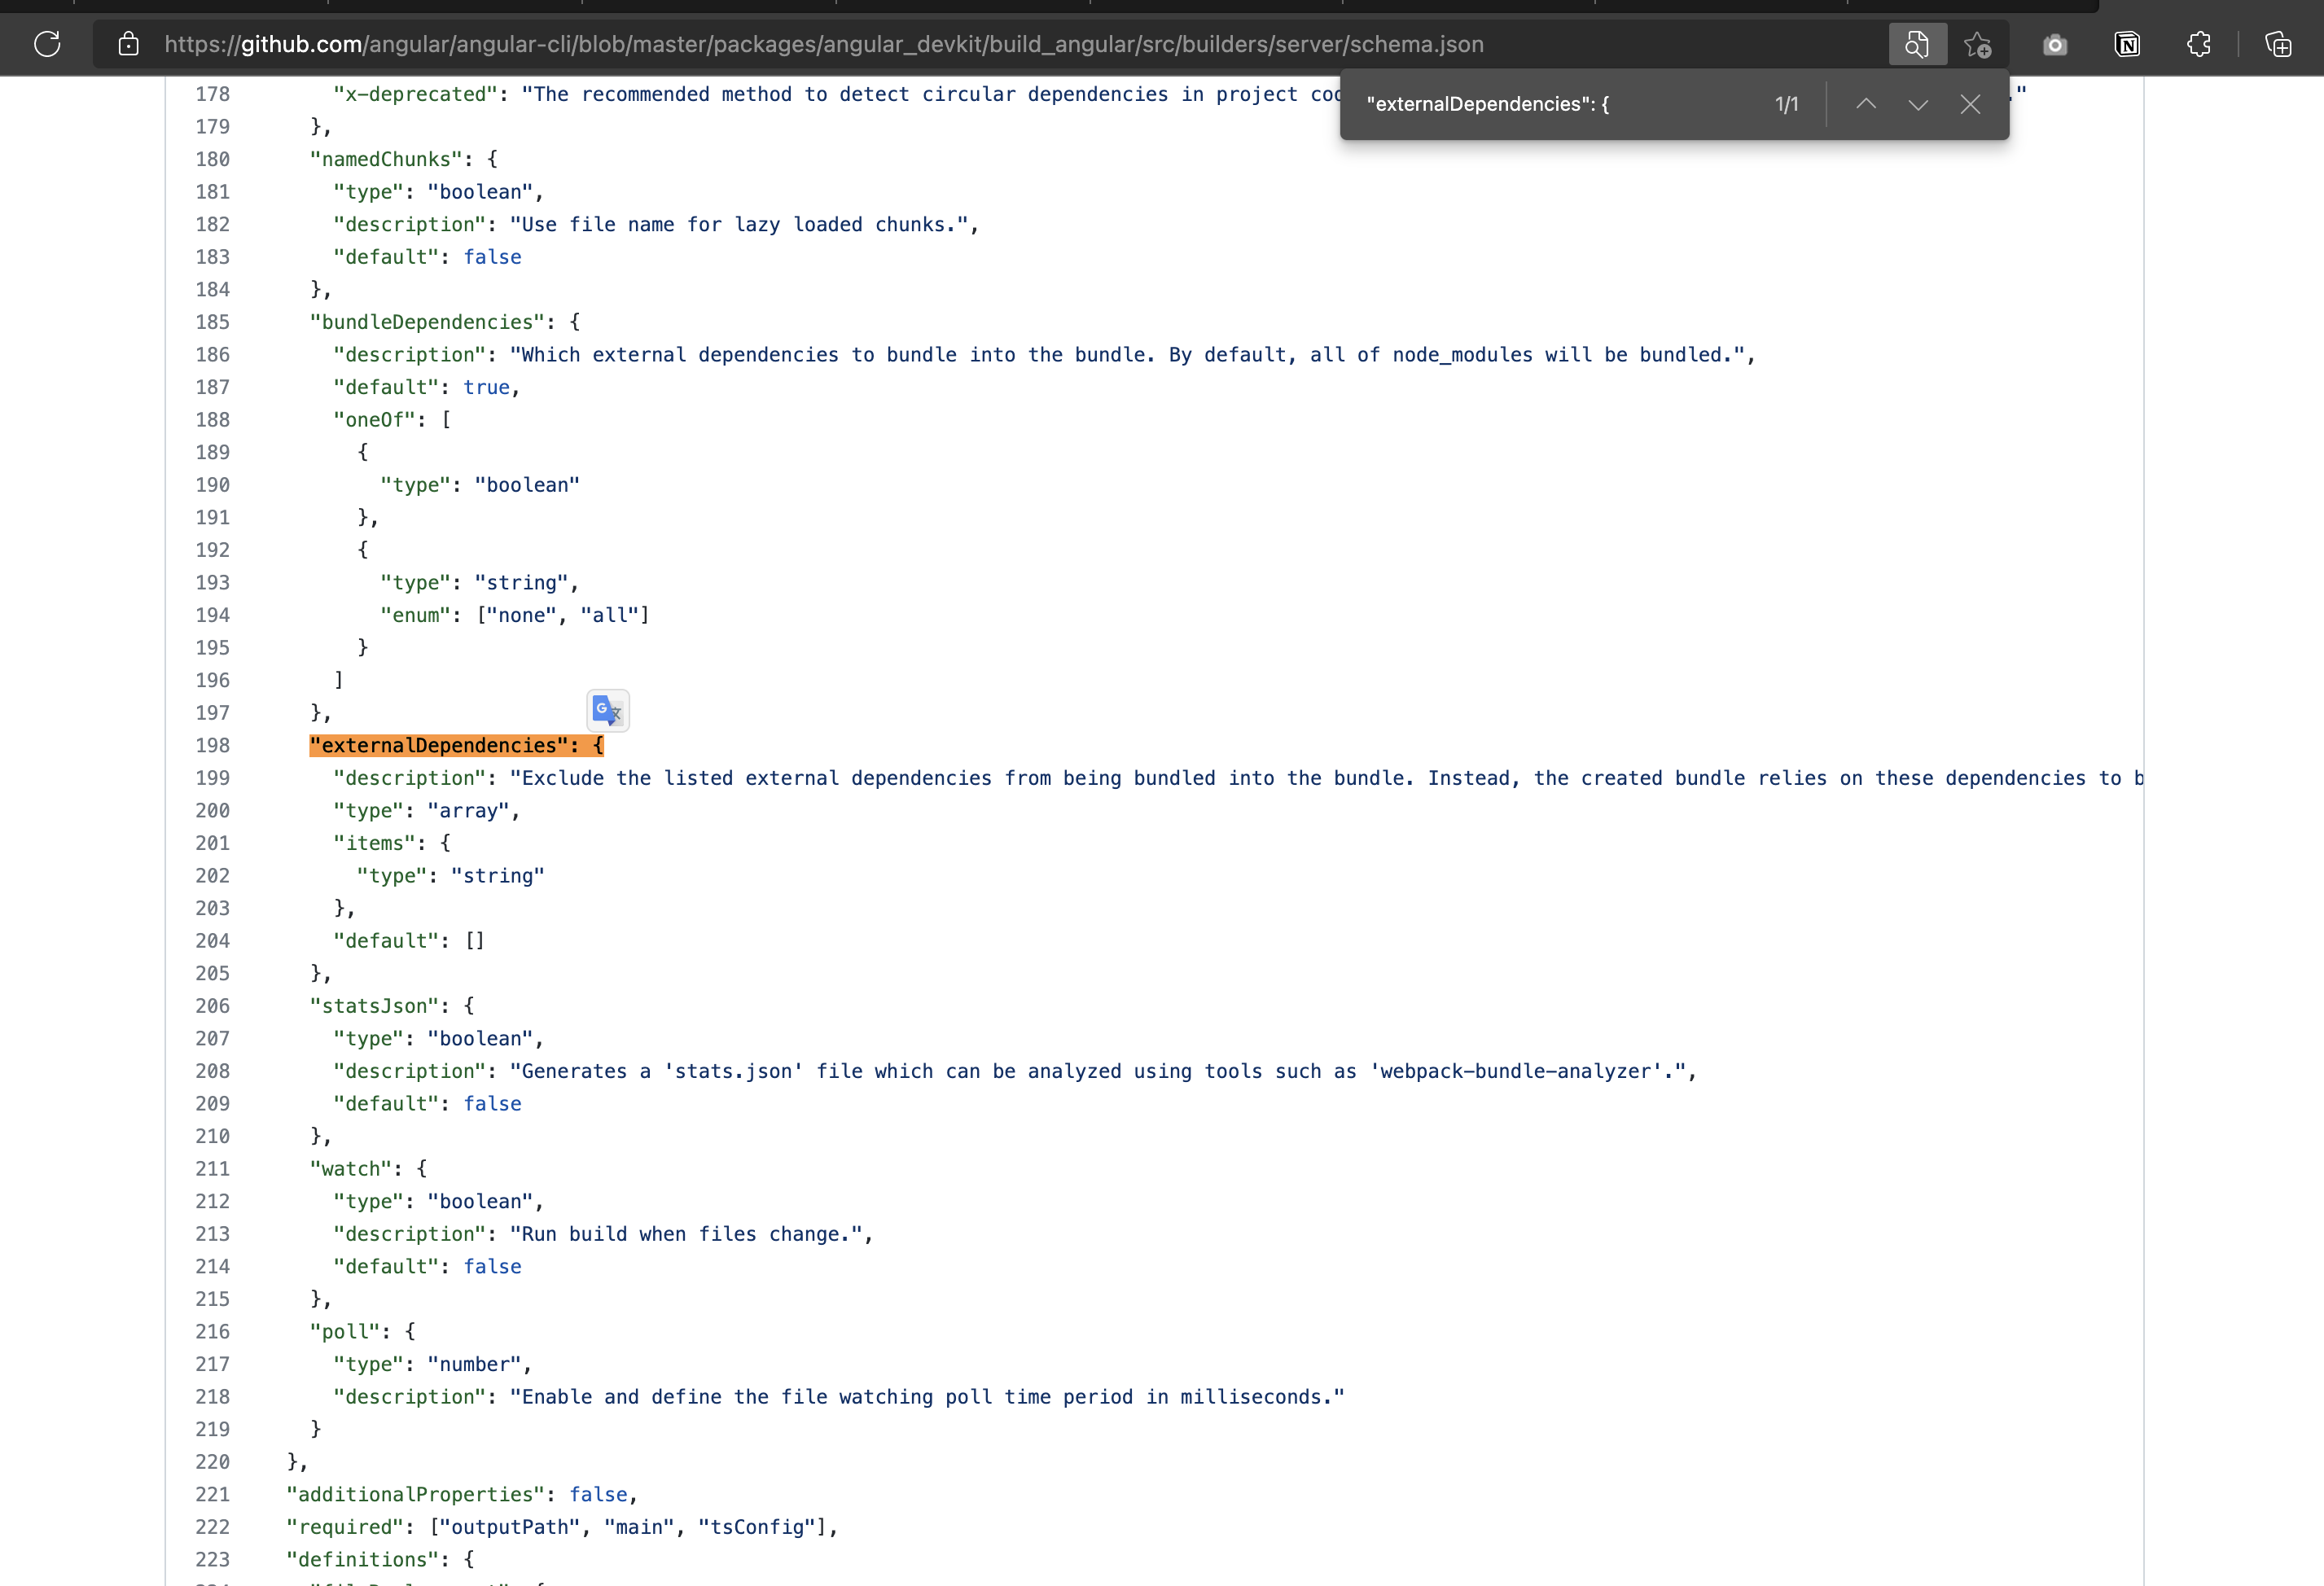Click line number 185
This screenshot has width=2324, height=1586.
tap(212, 322)
